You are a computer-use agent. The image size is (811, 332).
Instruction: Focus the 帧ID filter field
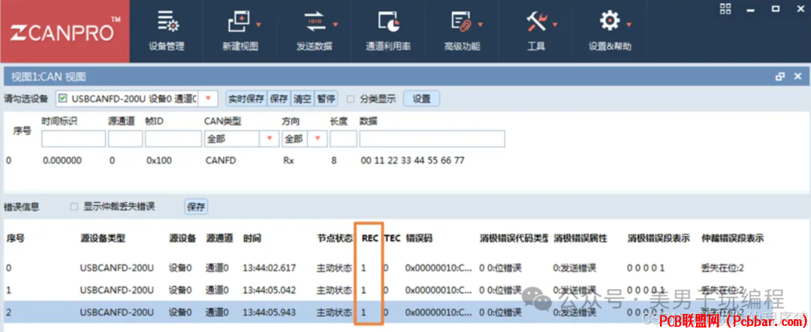click(x=173, y=139)
